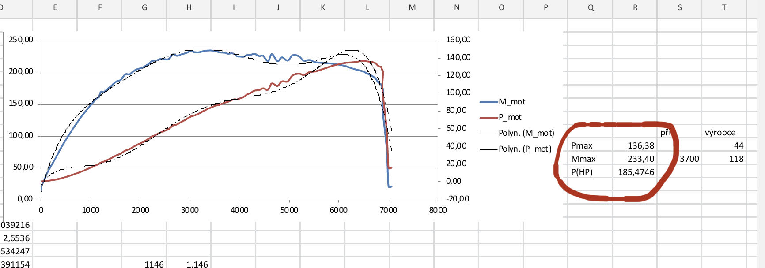Click the cell containing 1,146
The width and height of the screenshot is (765, 268).
pos(197,264)
